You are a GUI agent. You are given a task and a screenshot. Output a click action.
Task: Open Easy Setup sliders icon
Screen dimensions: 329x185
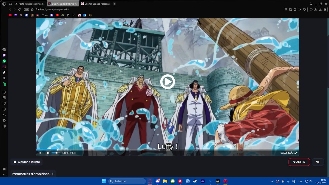pos(325,9)
